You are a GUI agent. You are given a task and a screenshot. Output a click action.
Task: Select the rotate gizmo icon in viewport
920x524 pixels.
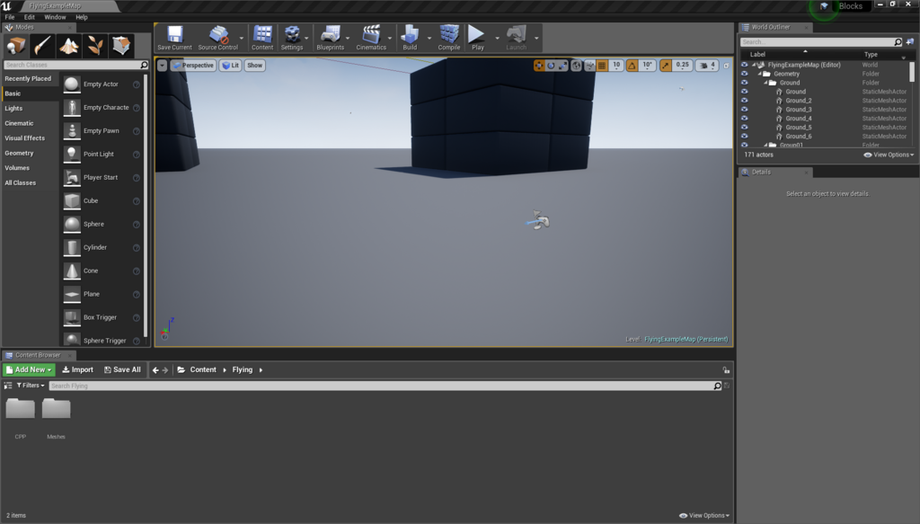[x=551, y=65]
